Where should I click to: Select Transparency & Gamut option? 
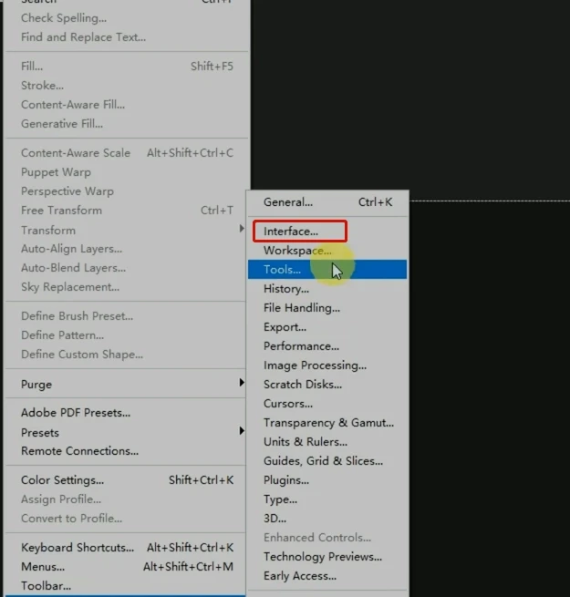tap(328, 423)
